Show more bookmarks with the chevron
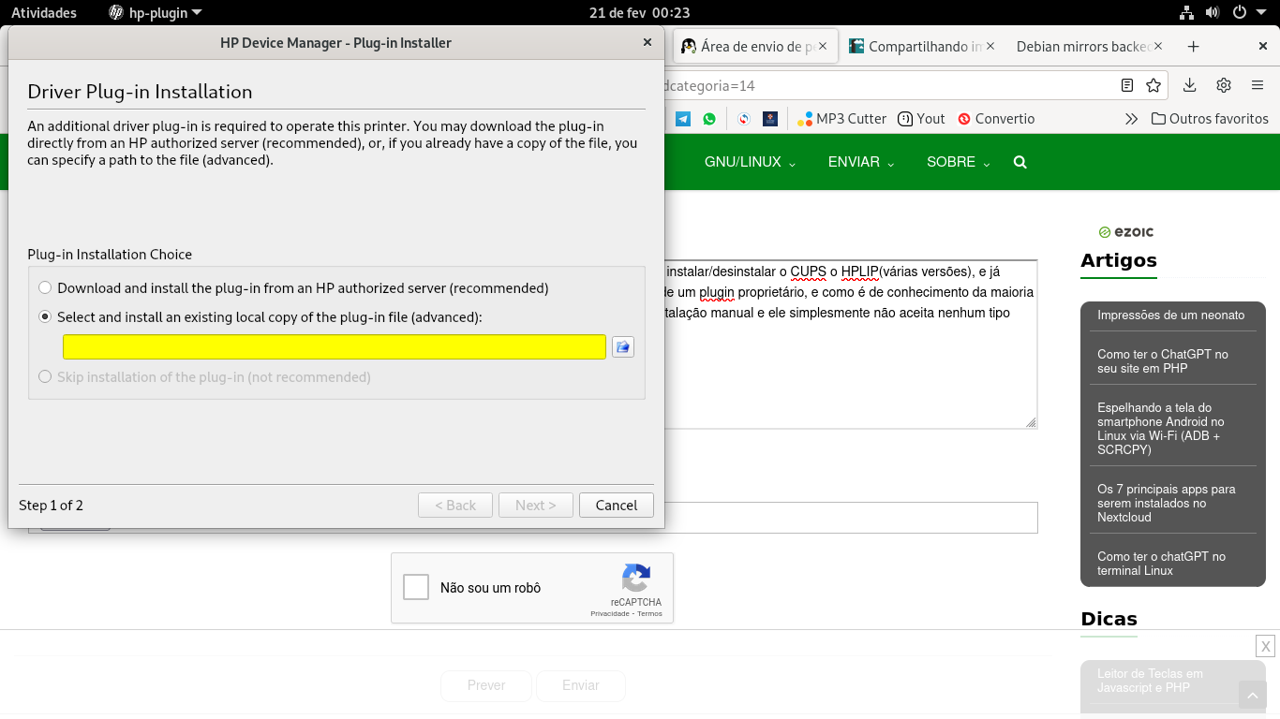Viewport: 1280px width, 719px height. click(1132, 119)
